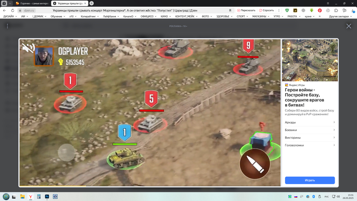Click the game base thumbnail image
This screenshot has height=201, width=357.
point(310,60)
